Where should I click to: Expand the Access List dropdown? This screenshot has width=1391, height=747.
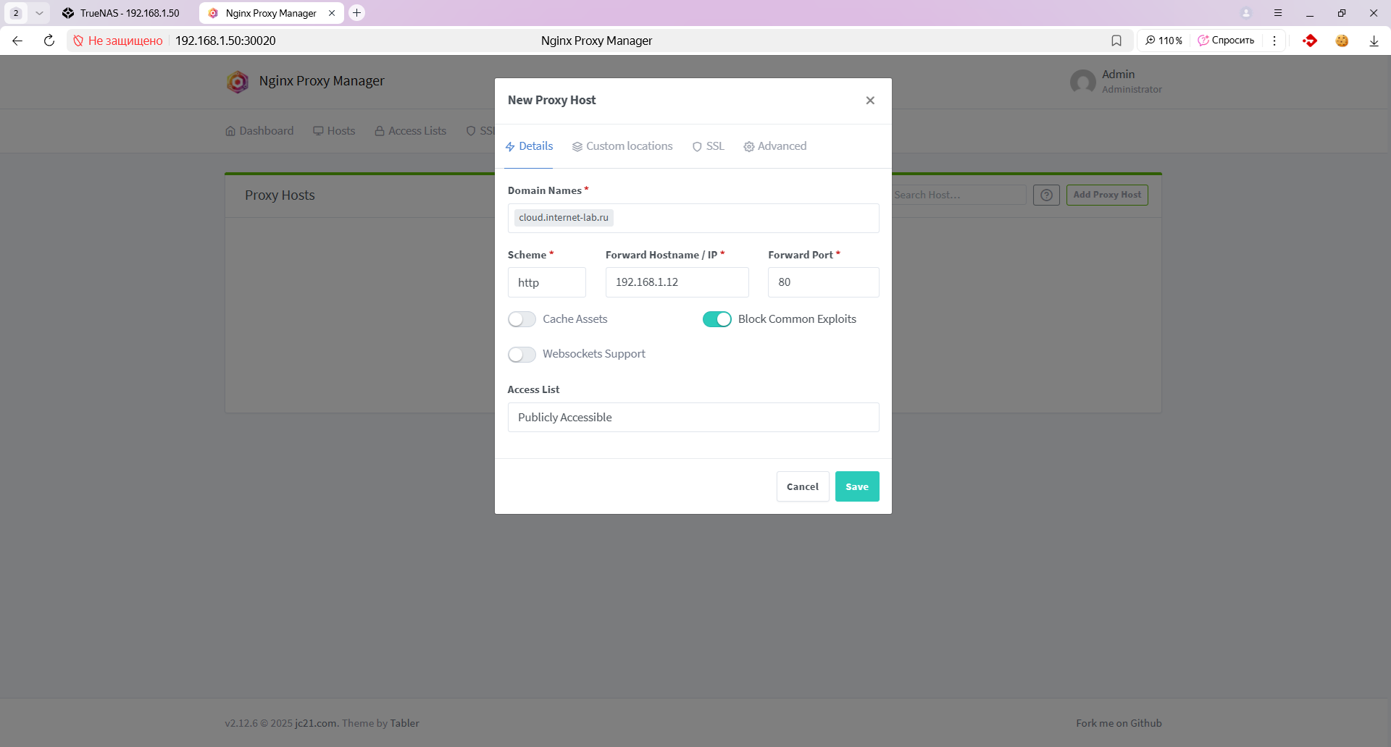(x=693, y=418)
